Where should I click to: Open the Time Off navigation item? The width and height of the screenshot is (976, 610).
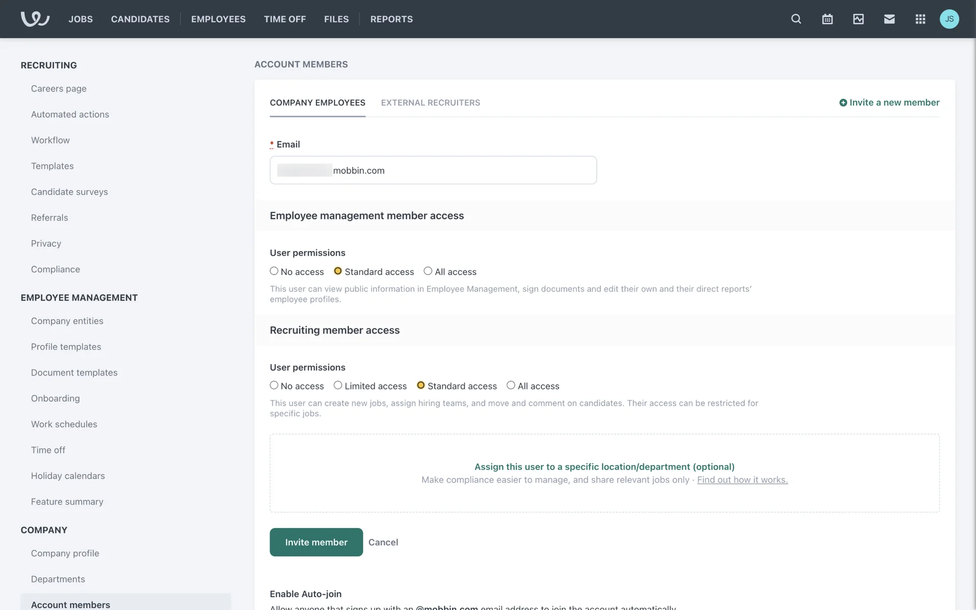click(285, 19)
